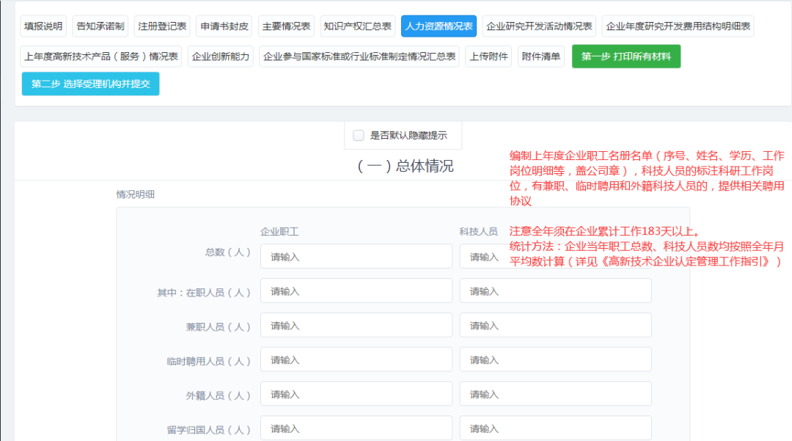The image size is (792, 441).
Task: Focus 企业职工 总数（人） input field
Action: tap(356, 257)
